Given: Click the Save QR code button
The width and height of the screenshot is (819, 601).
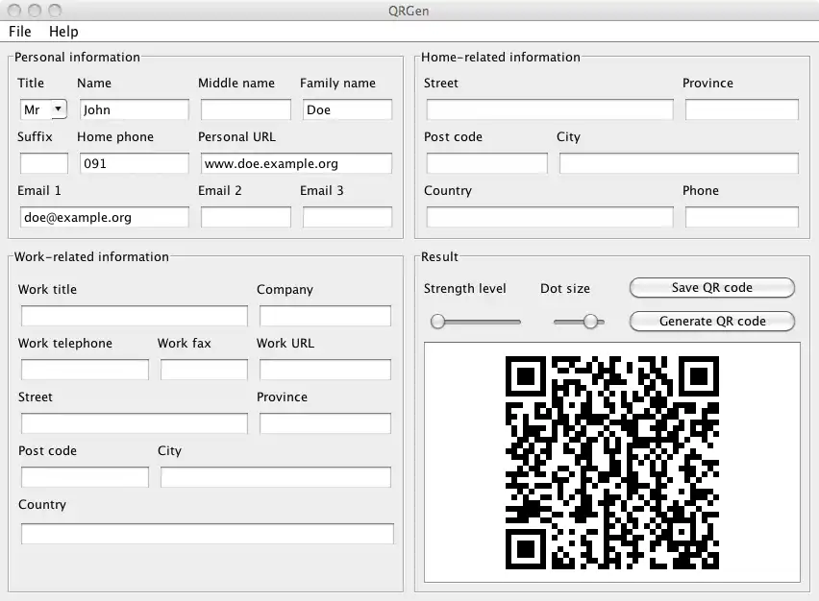Looking at the screenshot, I should (x=712, y=287).
